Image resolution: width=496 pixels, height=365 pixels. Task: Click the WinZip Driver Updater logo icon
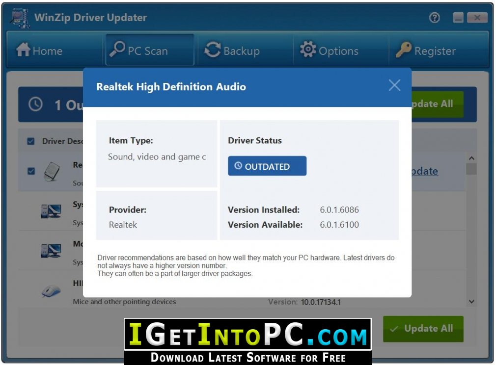point(20,17)
